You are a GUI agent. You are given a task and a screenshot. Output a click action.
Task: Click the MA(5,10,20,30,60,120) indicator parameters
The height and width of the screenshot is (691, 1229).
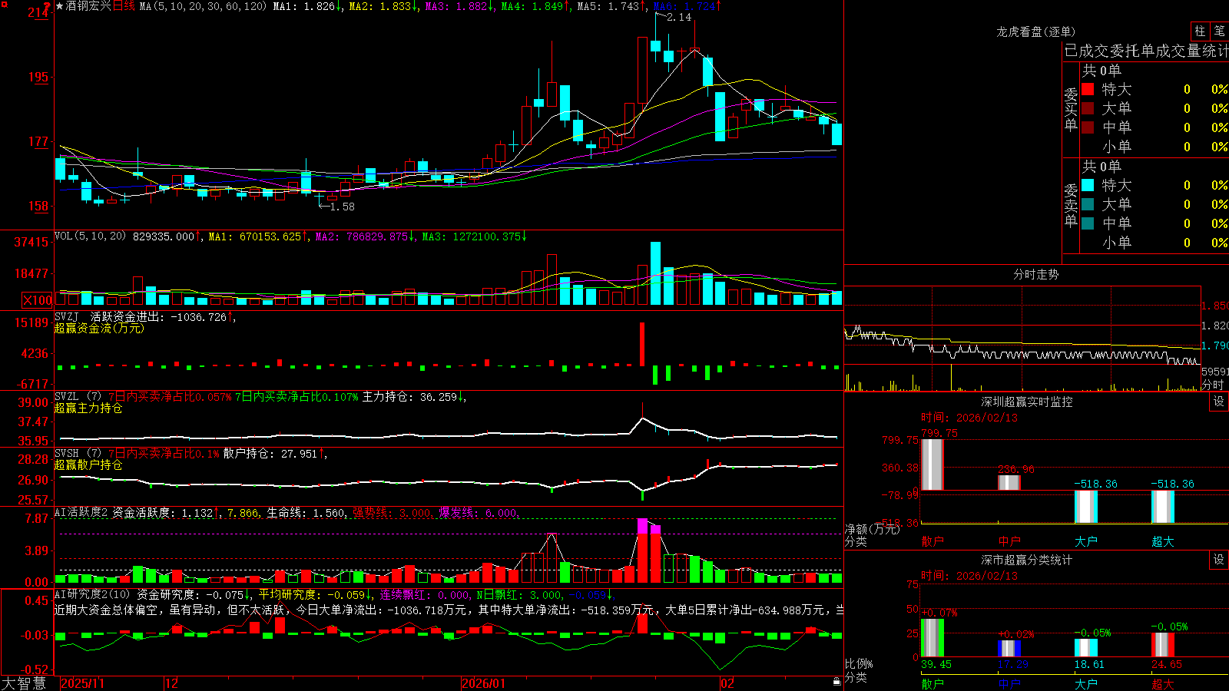(204, 6)
